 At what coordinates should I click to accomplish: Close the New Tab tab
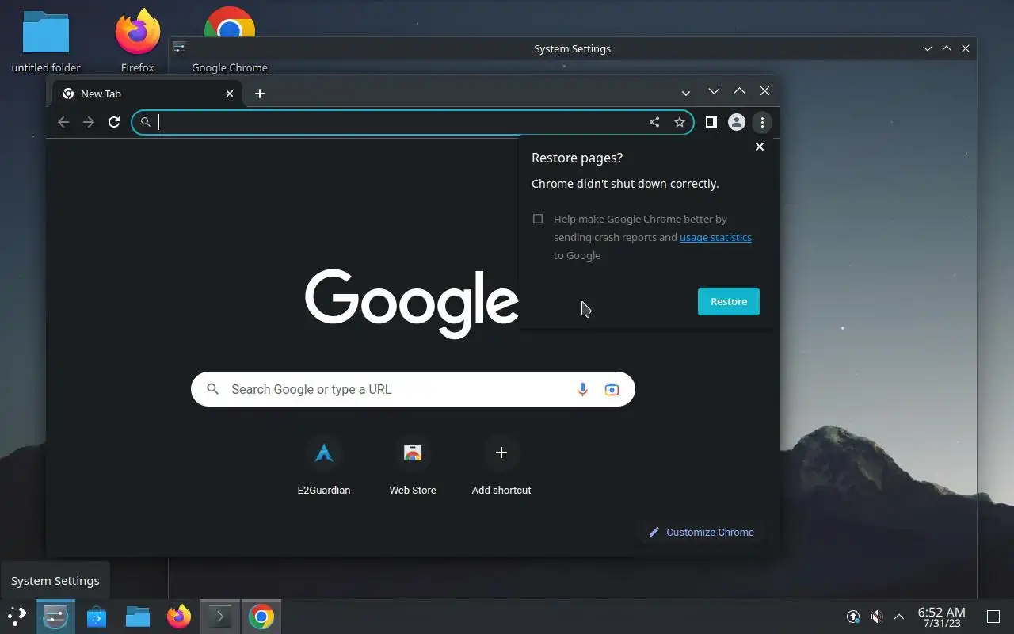230,94
